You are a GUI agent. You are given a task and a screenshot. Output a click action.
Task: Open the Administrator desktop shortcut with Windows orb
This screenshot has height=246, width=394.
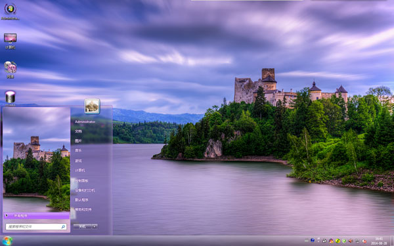click(x=11, y=11)
